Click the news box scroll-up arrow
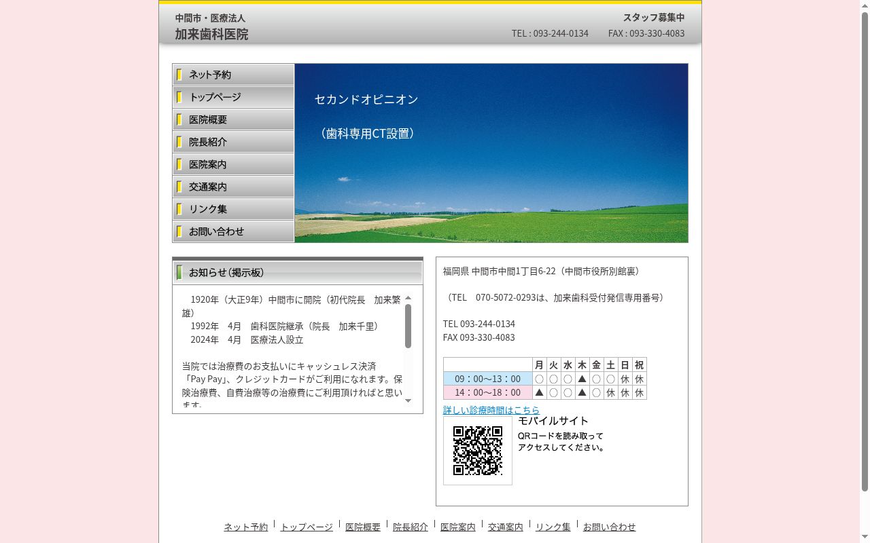 click(x=408, y=298)
